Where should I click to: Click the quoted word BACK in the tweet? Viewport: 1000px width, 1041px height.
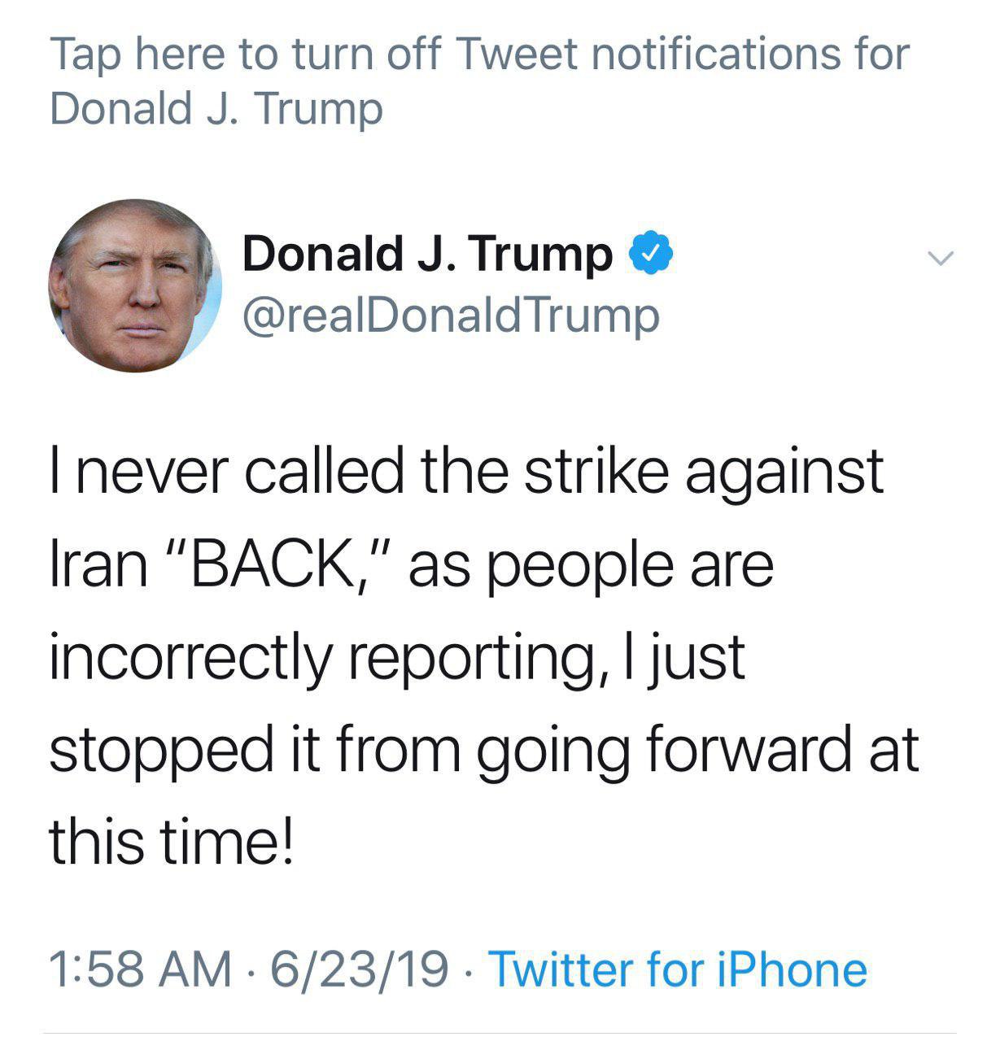268,564
